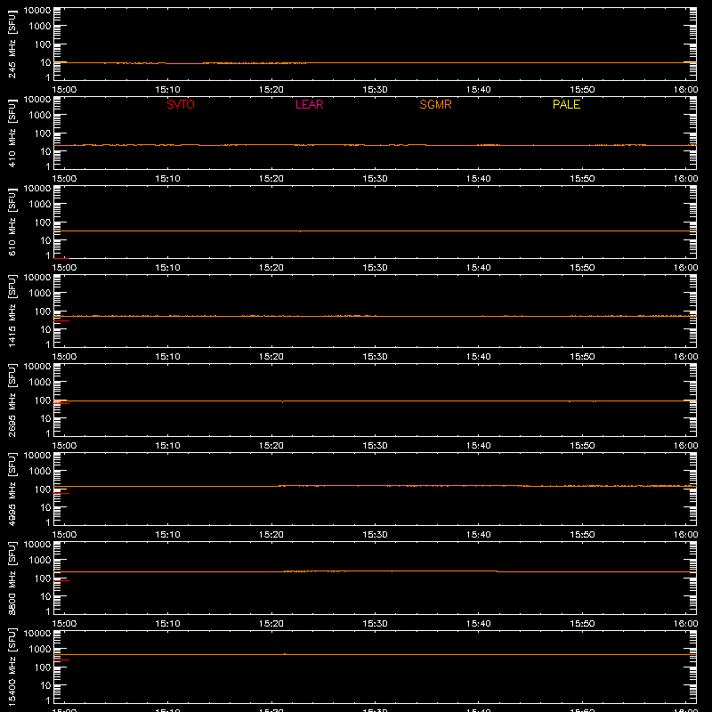Click the pink LEAR station label
The image size is (712, 712).
point(309,104)
